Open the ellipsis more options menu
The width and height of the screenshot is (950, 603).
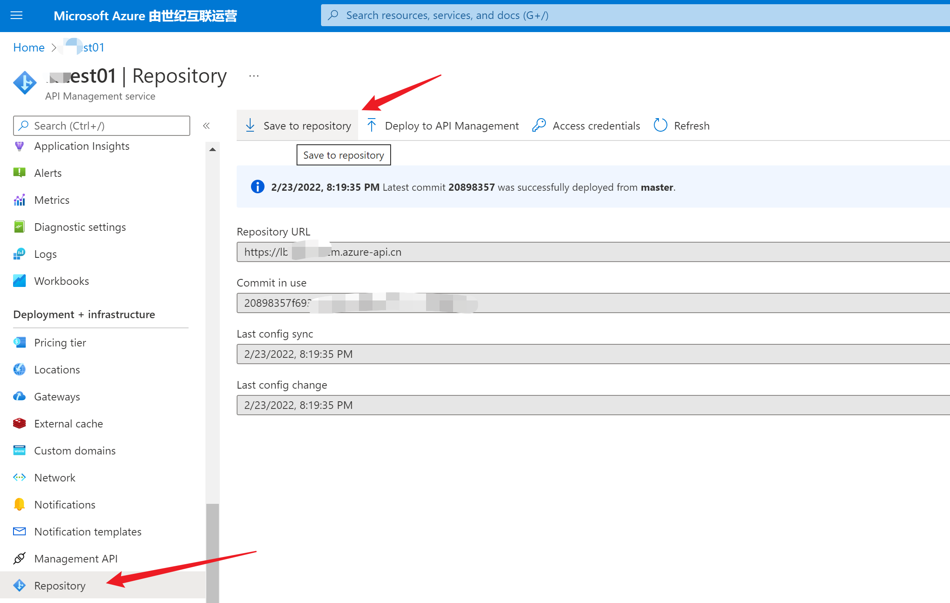click(254, 76)
